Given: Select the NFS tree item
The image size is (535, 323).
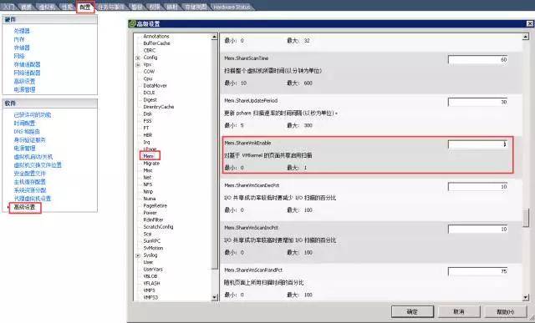Looking at the screenshot, I should coord(148,184).
